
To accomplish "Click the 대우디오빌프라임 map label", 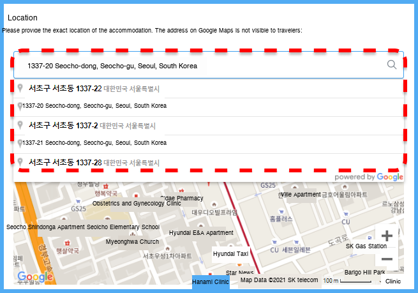I will pyautogui.click(x=214, y=213).
